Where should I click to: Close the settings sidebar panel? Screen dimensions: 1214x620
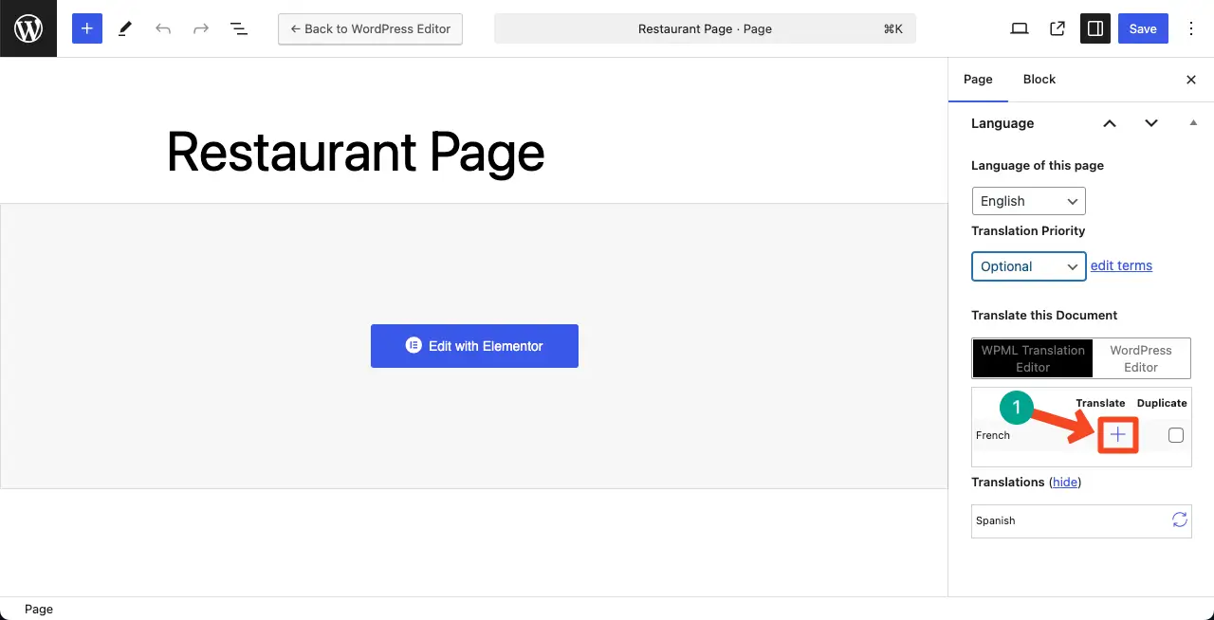pos(1191,80)
